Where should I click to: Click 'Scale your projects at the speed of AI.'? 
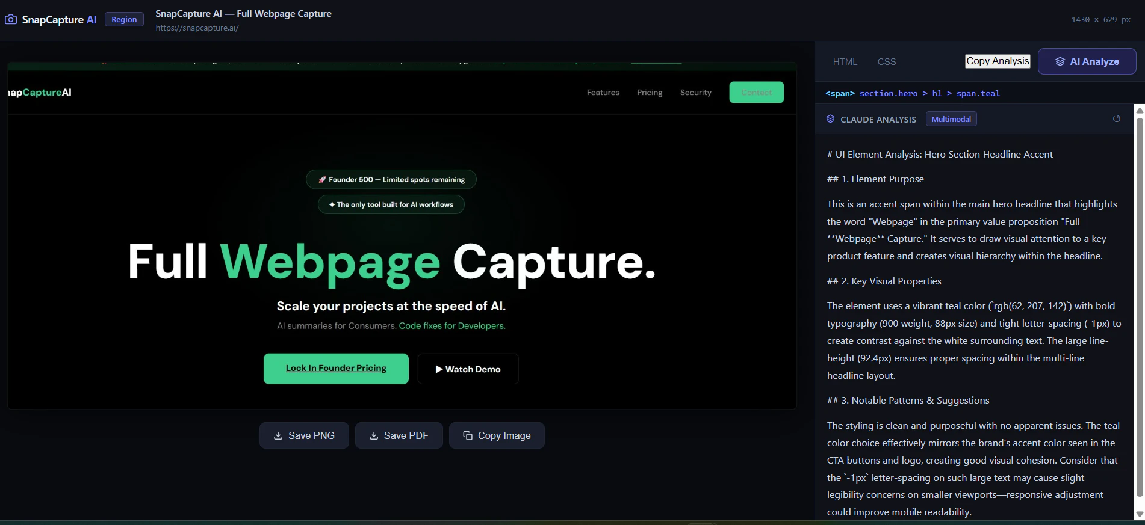click(x=391, y=306)
